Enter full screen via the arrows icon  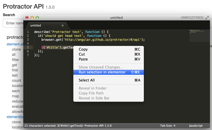point(207,18)
